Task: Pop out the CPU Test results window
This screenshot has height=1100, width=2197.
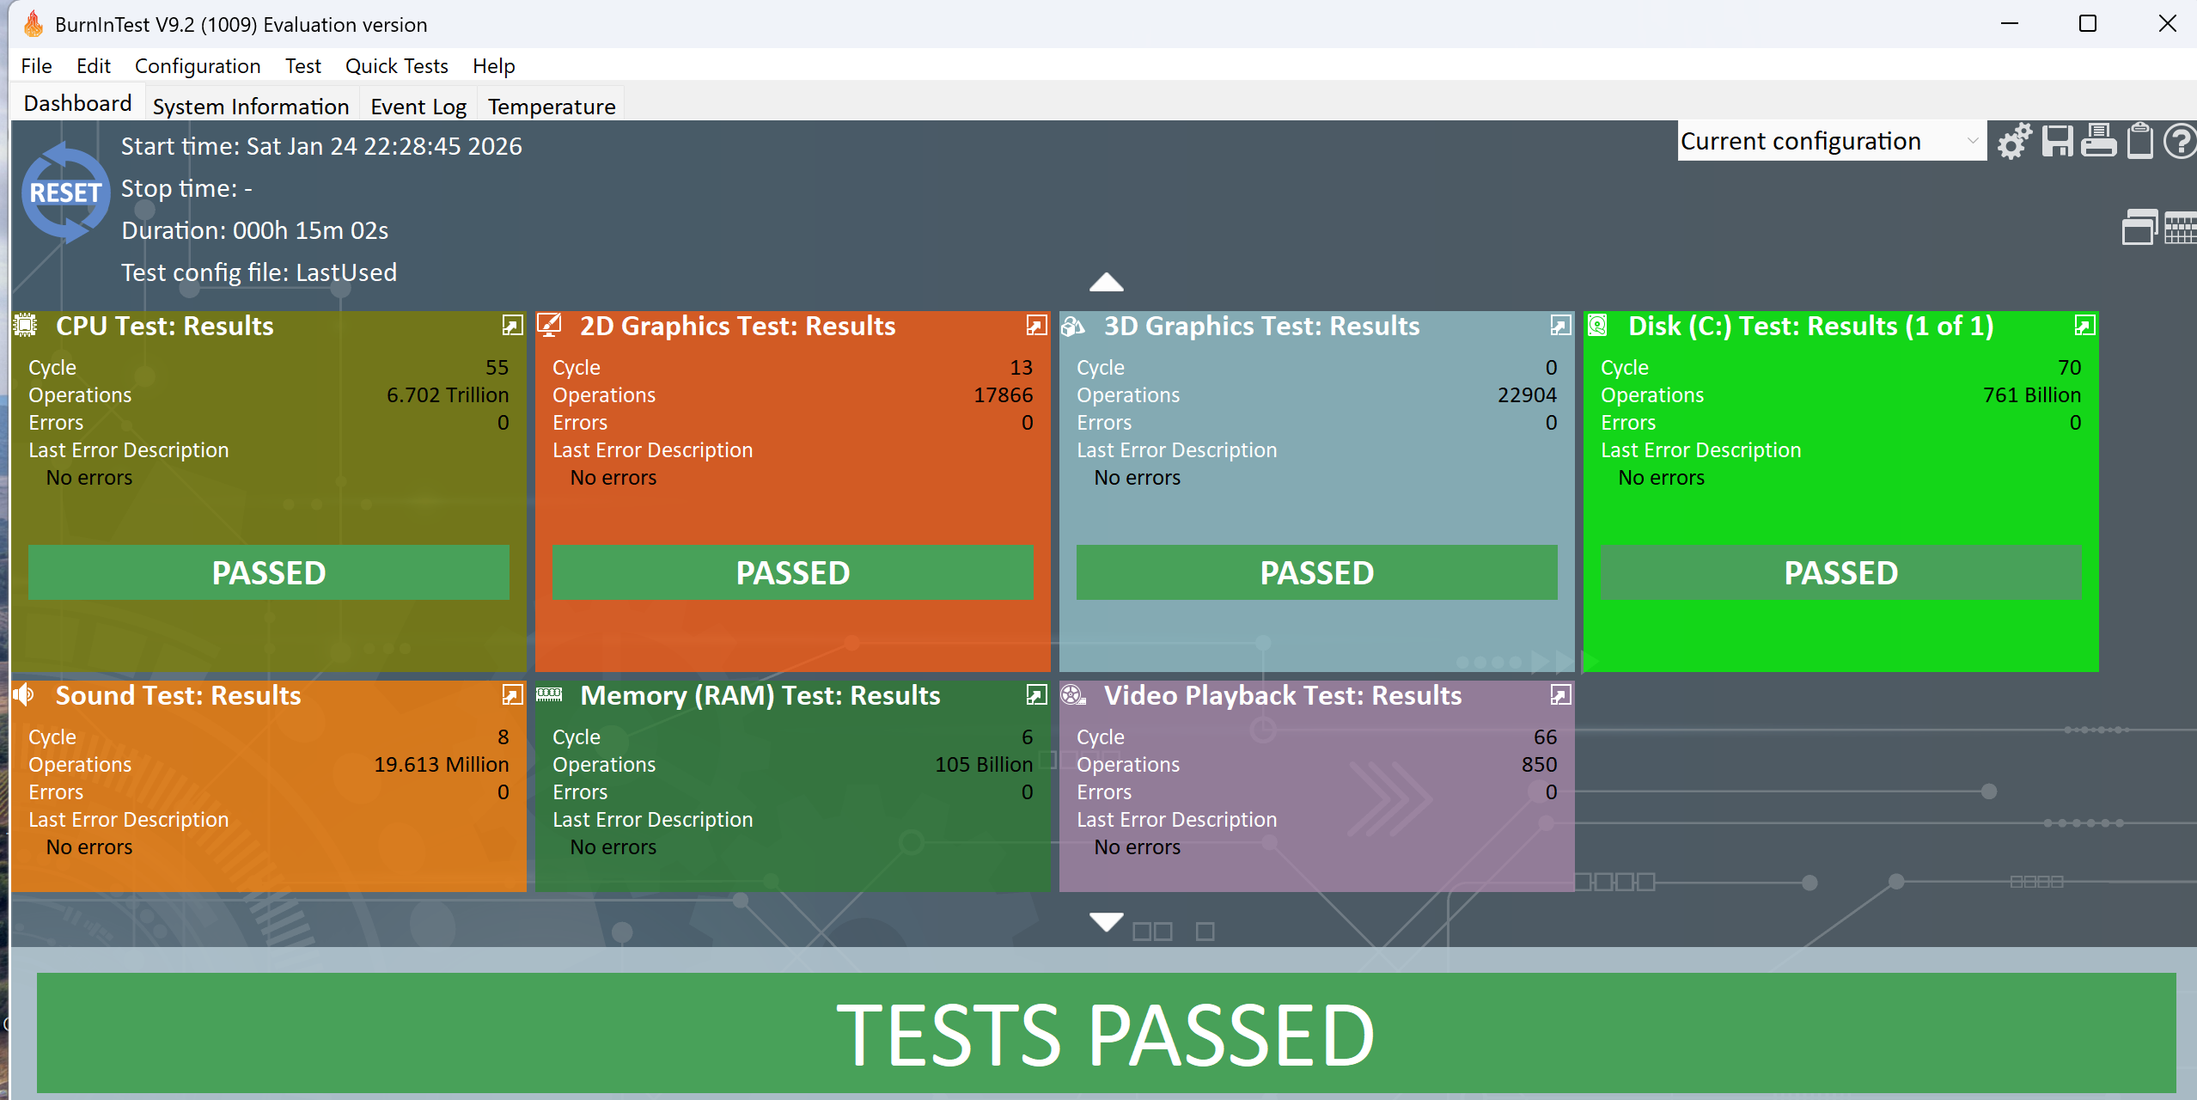Action: pyautogui.click(x=512, y=325)
